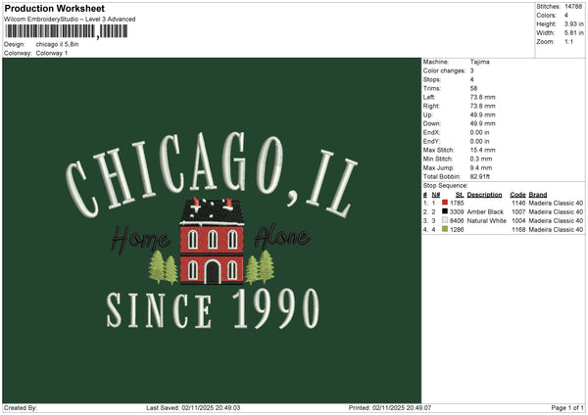Click the Min Stitch value 0.3 mm
Viewport: 588px width, 415px height.
point(481,159)
